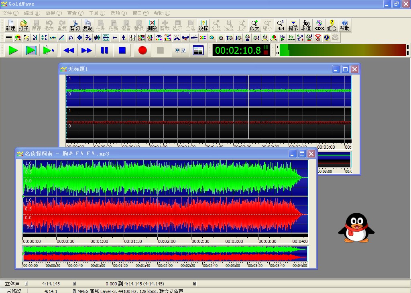Click the 删除 (Delete) toolbar icon
Viewport: 411px width, 293px height.
152,25
